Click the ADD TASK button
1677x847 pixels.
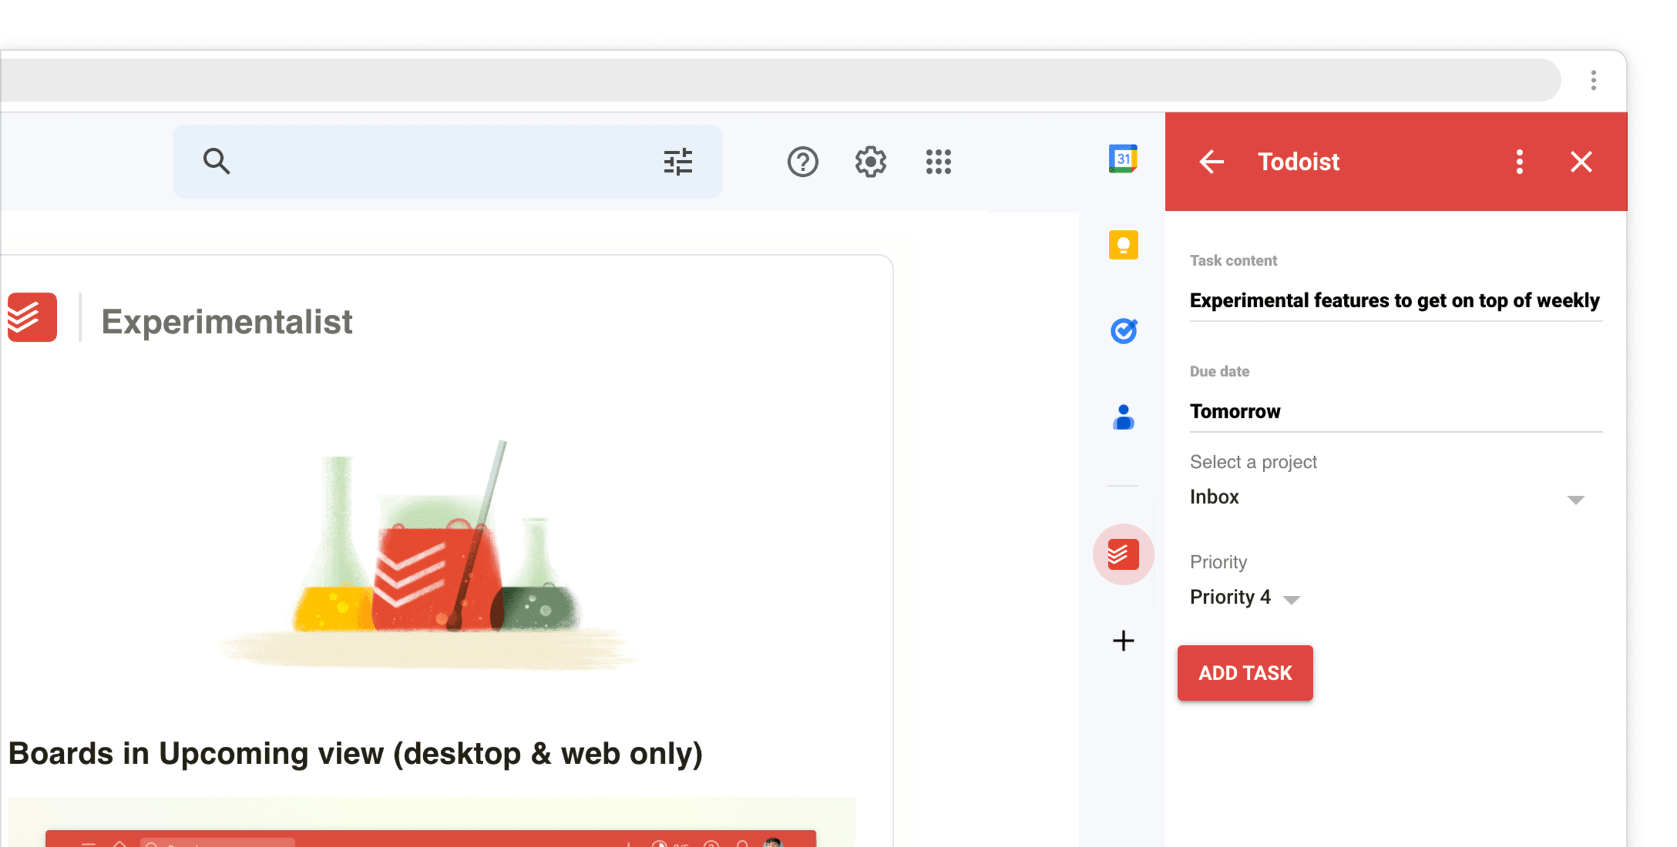coord(1246,672)
